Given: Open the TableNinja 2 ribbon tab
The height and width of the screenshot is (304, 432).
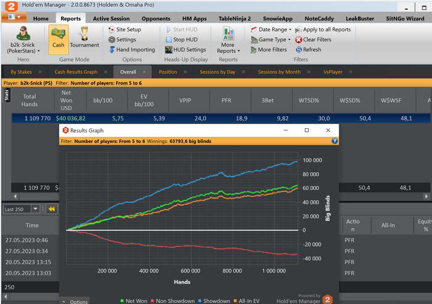Looking at the screenshot, I should tap(235, 18).
